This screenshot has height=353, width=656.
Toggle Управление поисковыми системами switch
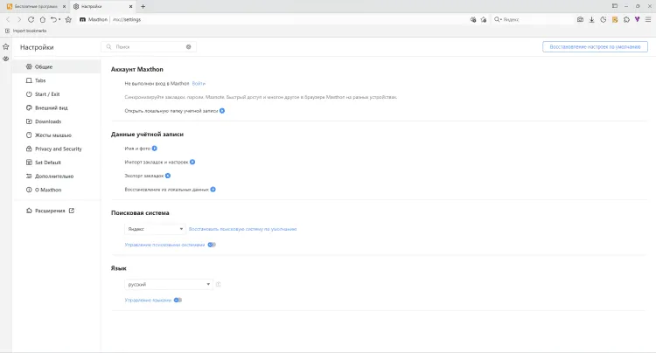coord(212,245)
